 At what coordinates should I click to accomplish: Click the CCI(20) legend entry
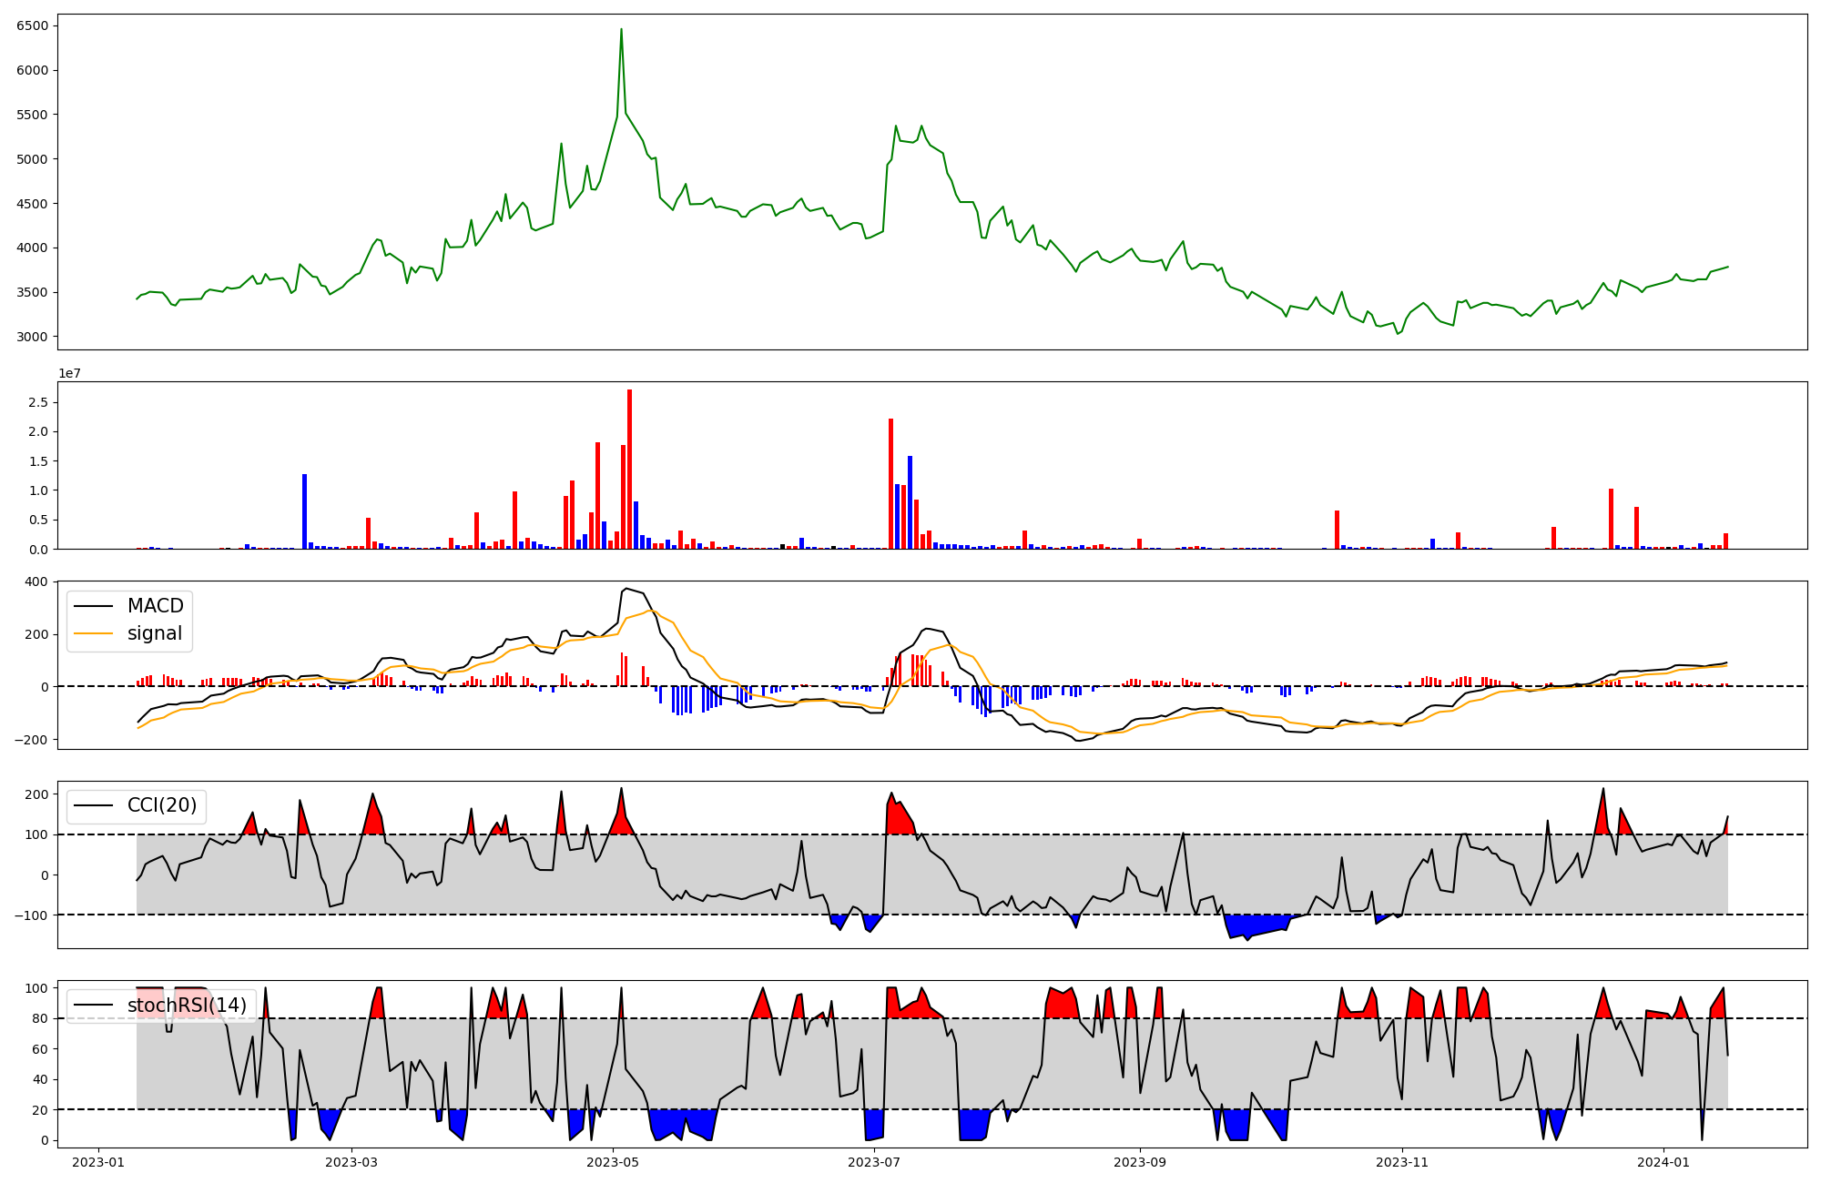162,805
